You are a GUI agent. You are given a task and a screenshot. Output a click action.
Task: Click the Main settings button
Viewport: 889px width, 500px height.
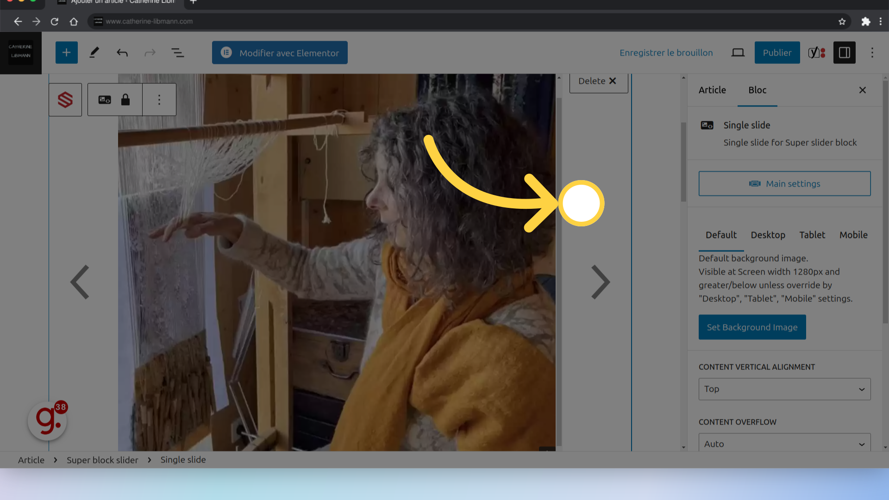(785, 183)
